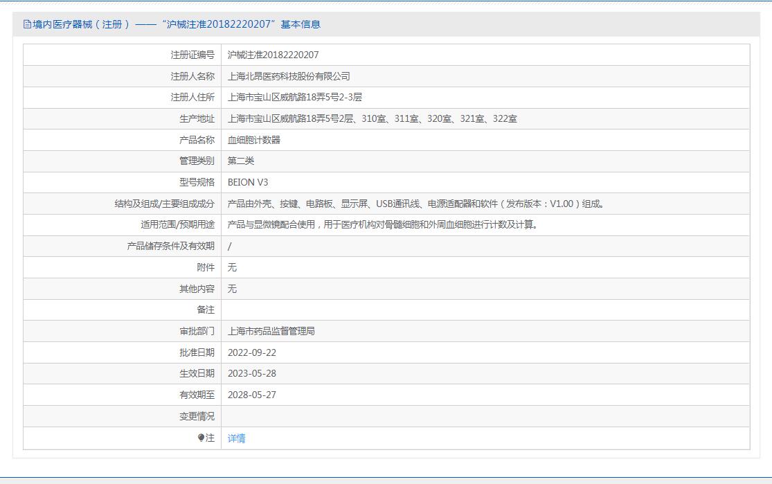Select composition text starting 产品由外壳
Viewport: 772px width, 484px height.
click(416, 204)
